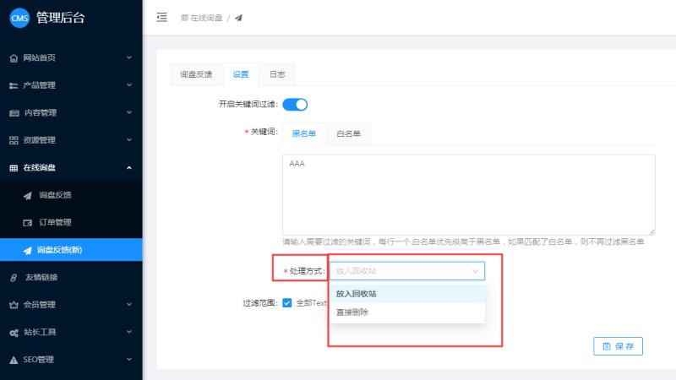The image size is (676, 380).
Task: Click the CMS logo icon
Action: click(19, 17)
